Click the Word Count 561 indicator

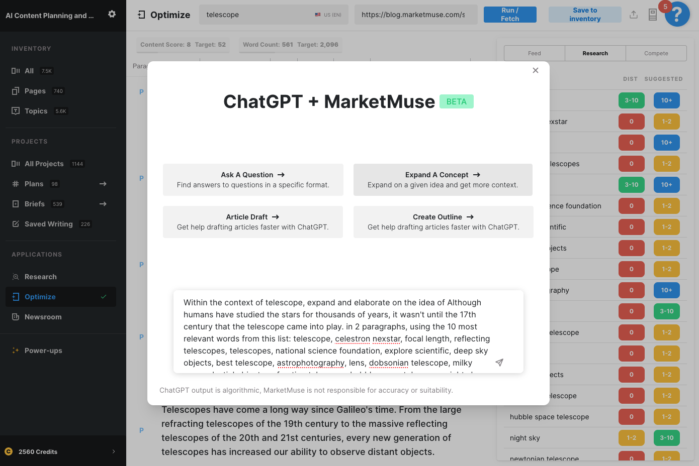(x=291, y=45)
